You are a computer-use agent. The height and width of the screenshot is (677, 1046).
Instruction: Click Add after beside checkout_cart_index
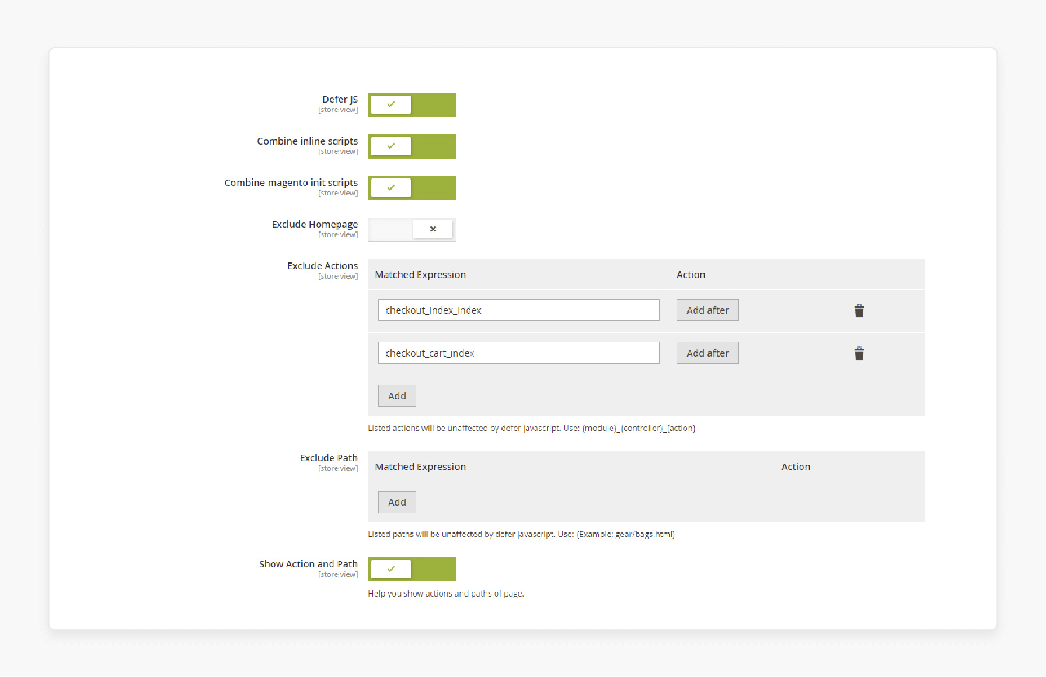(x=707, y=353)
